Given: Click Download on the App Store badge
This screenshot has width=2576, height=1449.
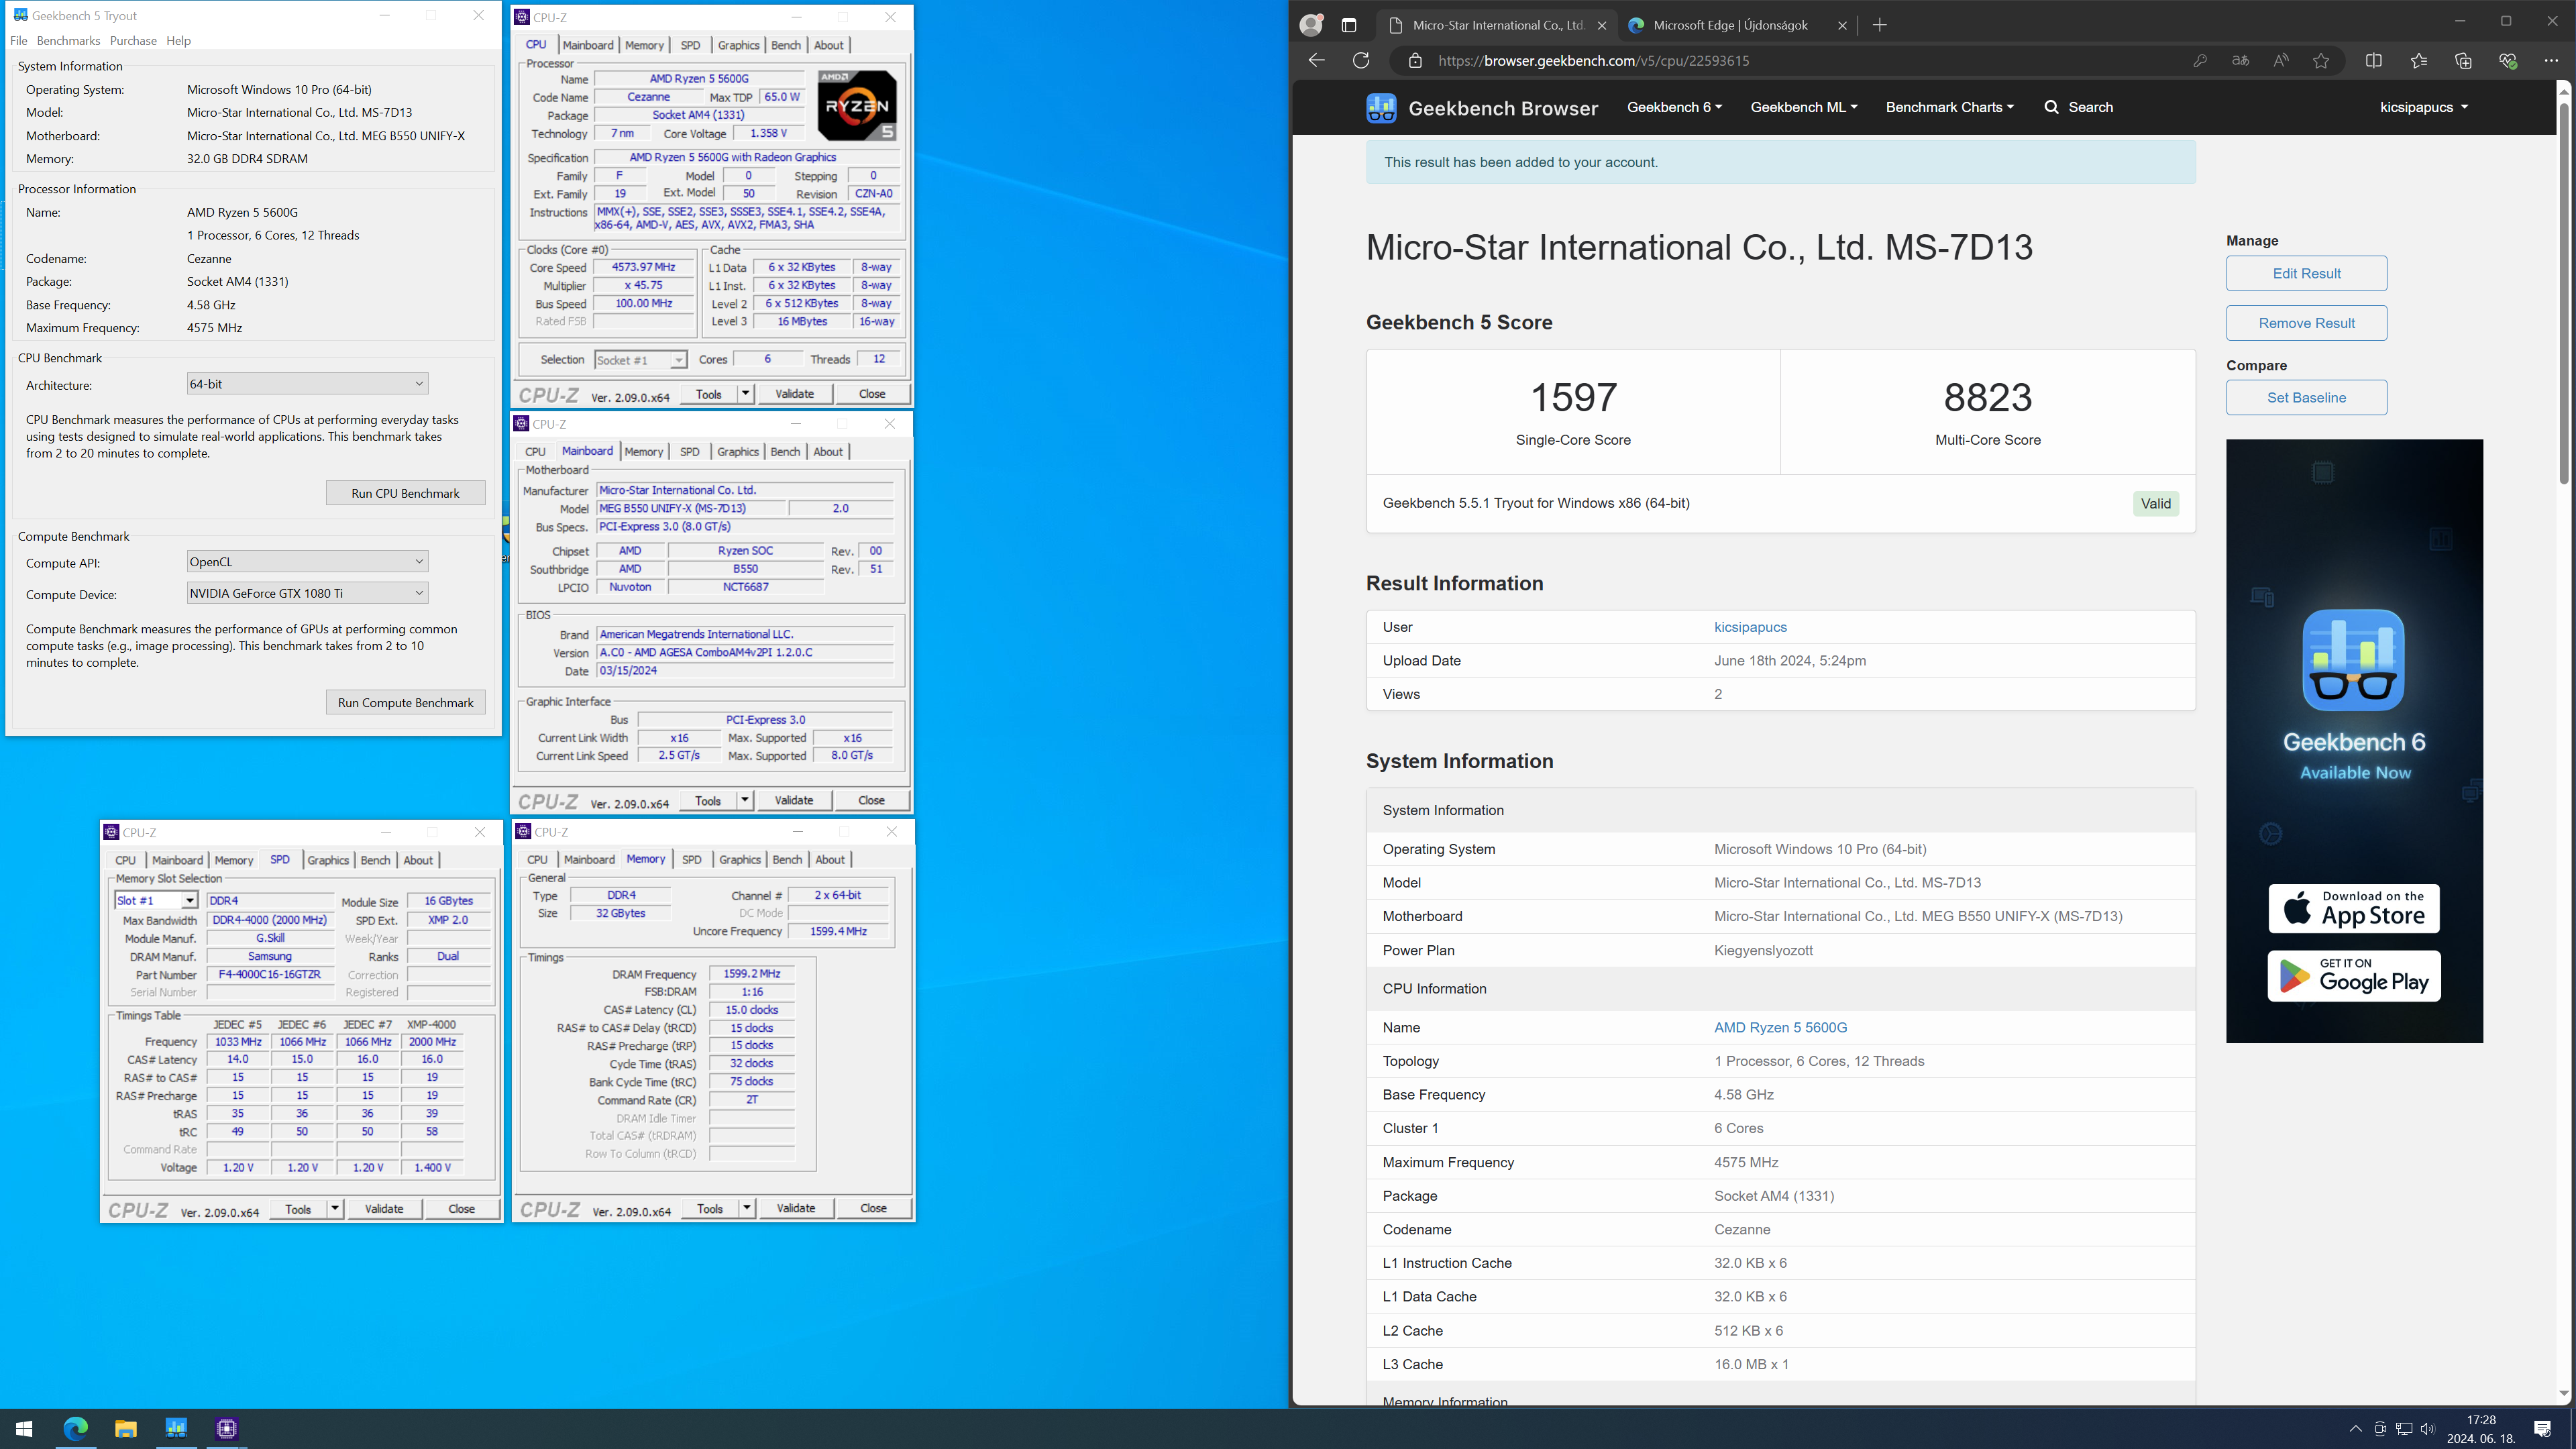Looking at the screenshot, I should click(2353, 909).
